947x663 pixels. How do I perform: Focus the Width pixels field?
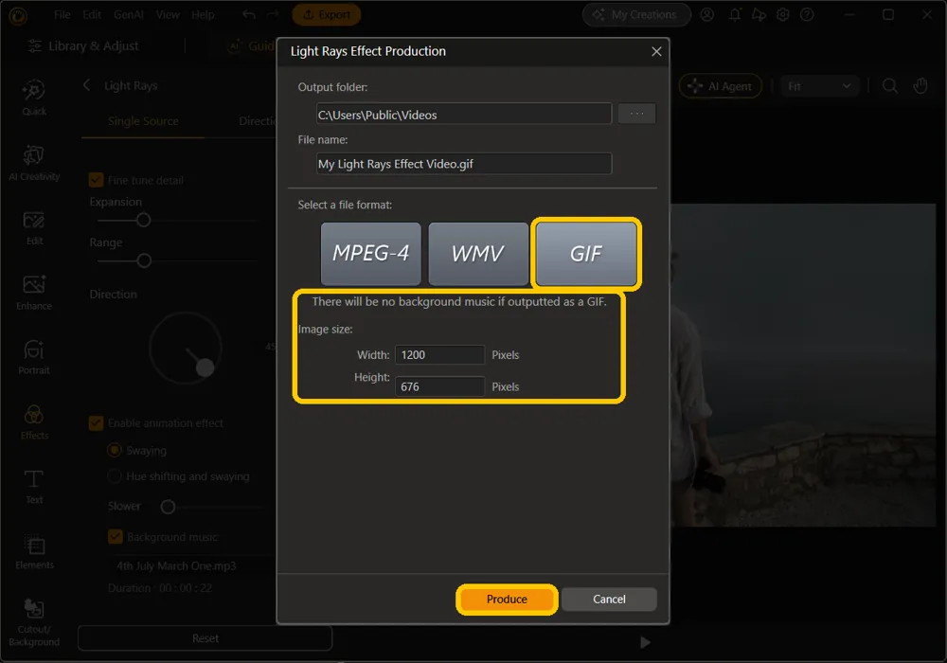tap(439, 355)
